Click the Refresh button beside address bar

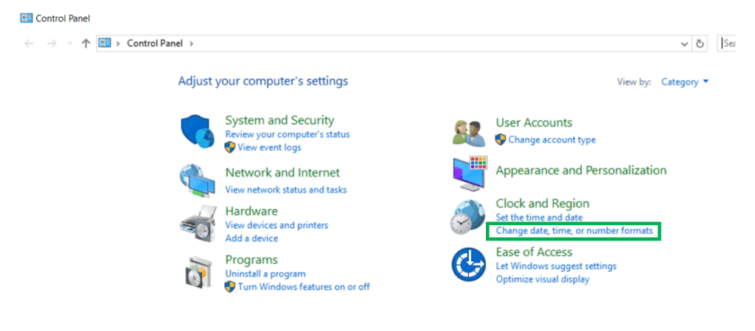tap(700, 43)
